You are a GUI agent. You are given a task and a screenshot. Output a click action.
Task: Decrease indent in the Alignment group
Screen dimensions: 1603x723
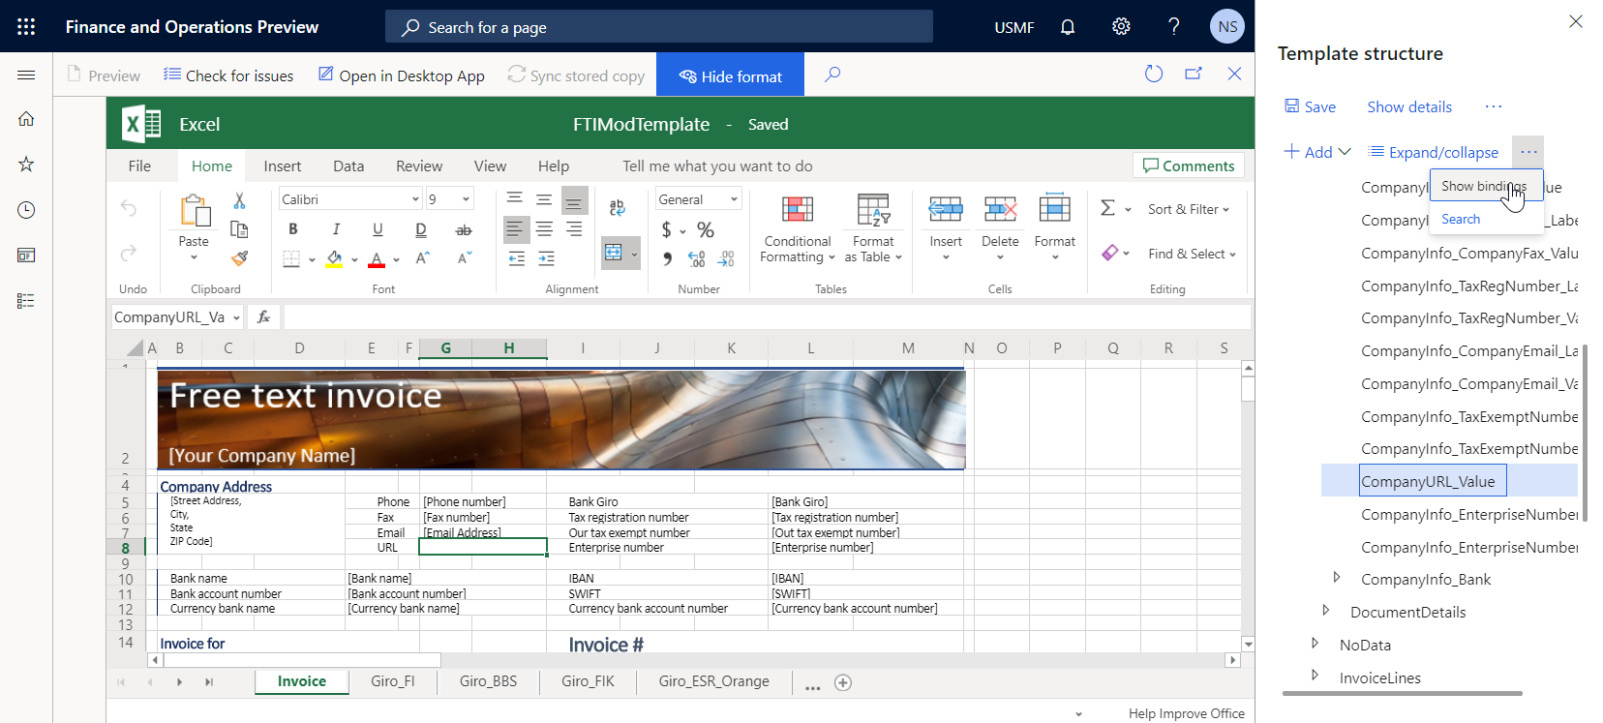516,258
